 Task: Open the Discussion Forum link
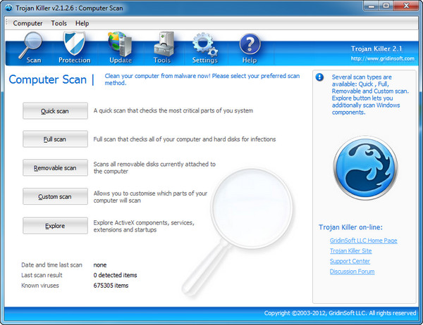pyautogui.click(x=352, y=271)
